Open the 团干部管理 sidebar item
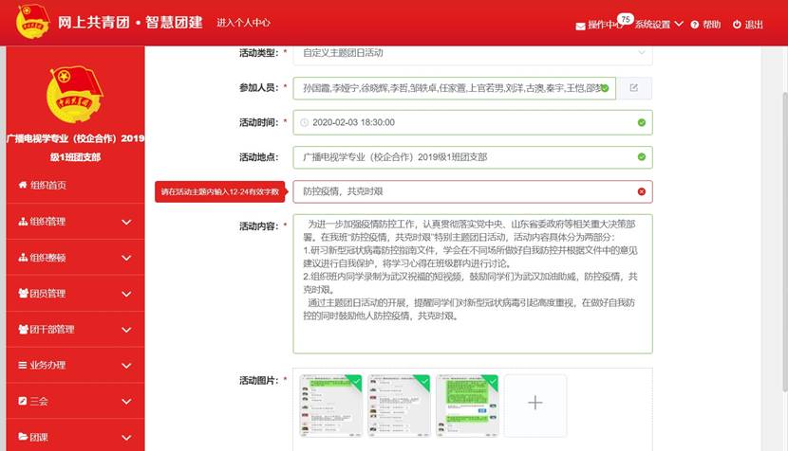 [x=75, y=330]
